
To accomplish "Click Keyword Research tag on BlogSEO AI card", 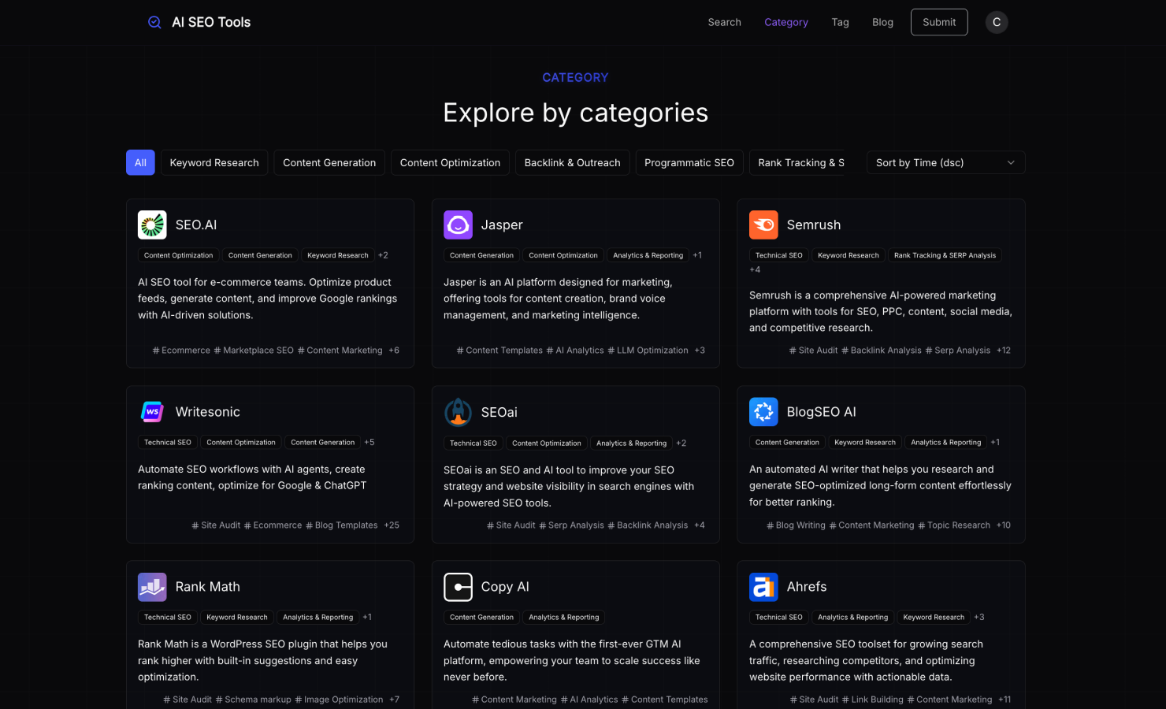I will (x=865, y=443).
